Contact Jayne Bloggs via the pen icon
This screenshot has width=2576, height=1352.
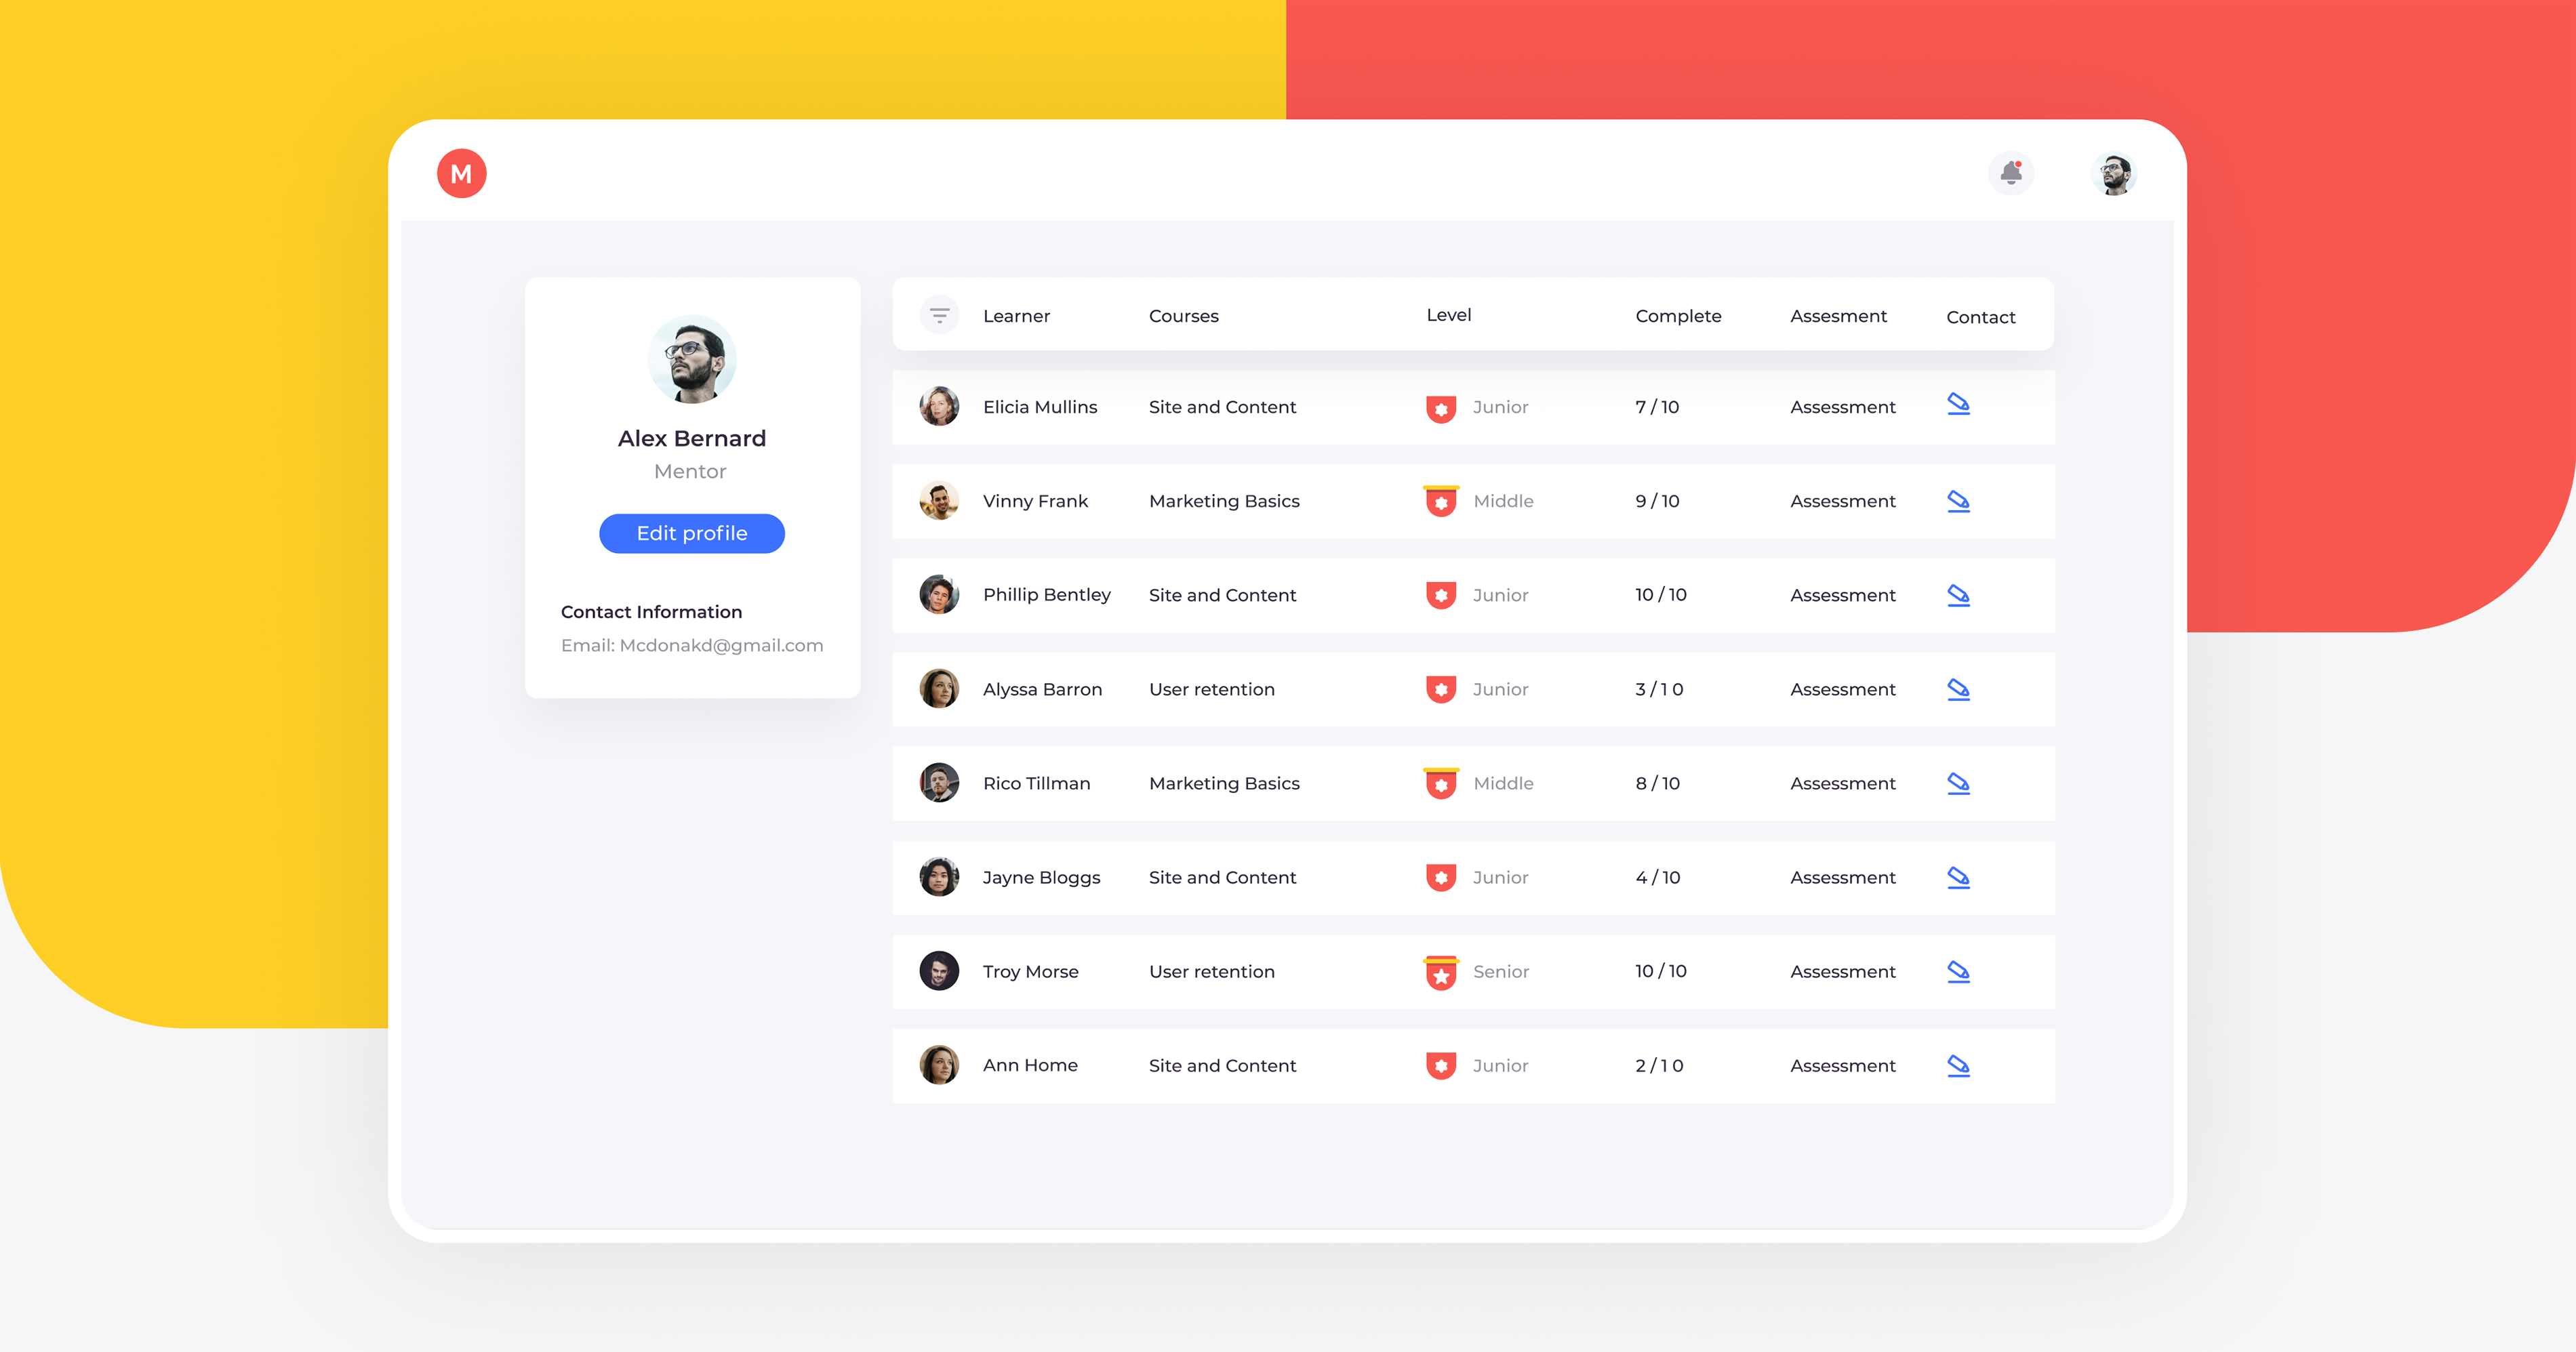(1958, 877)
